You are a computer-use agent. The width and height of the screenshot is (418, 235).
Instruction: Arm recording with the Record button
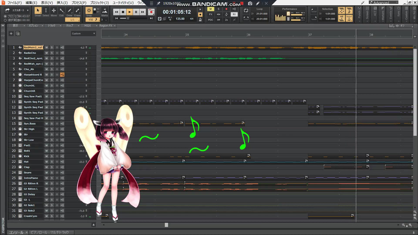[151, 12]
